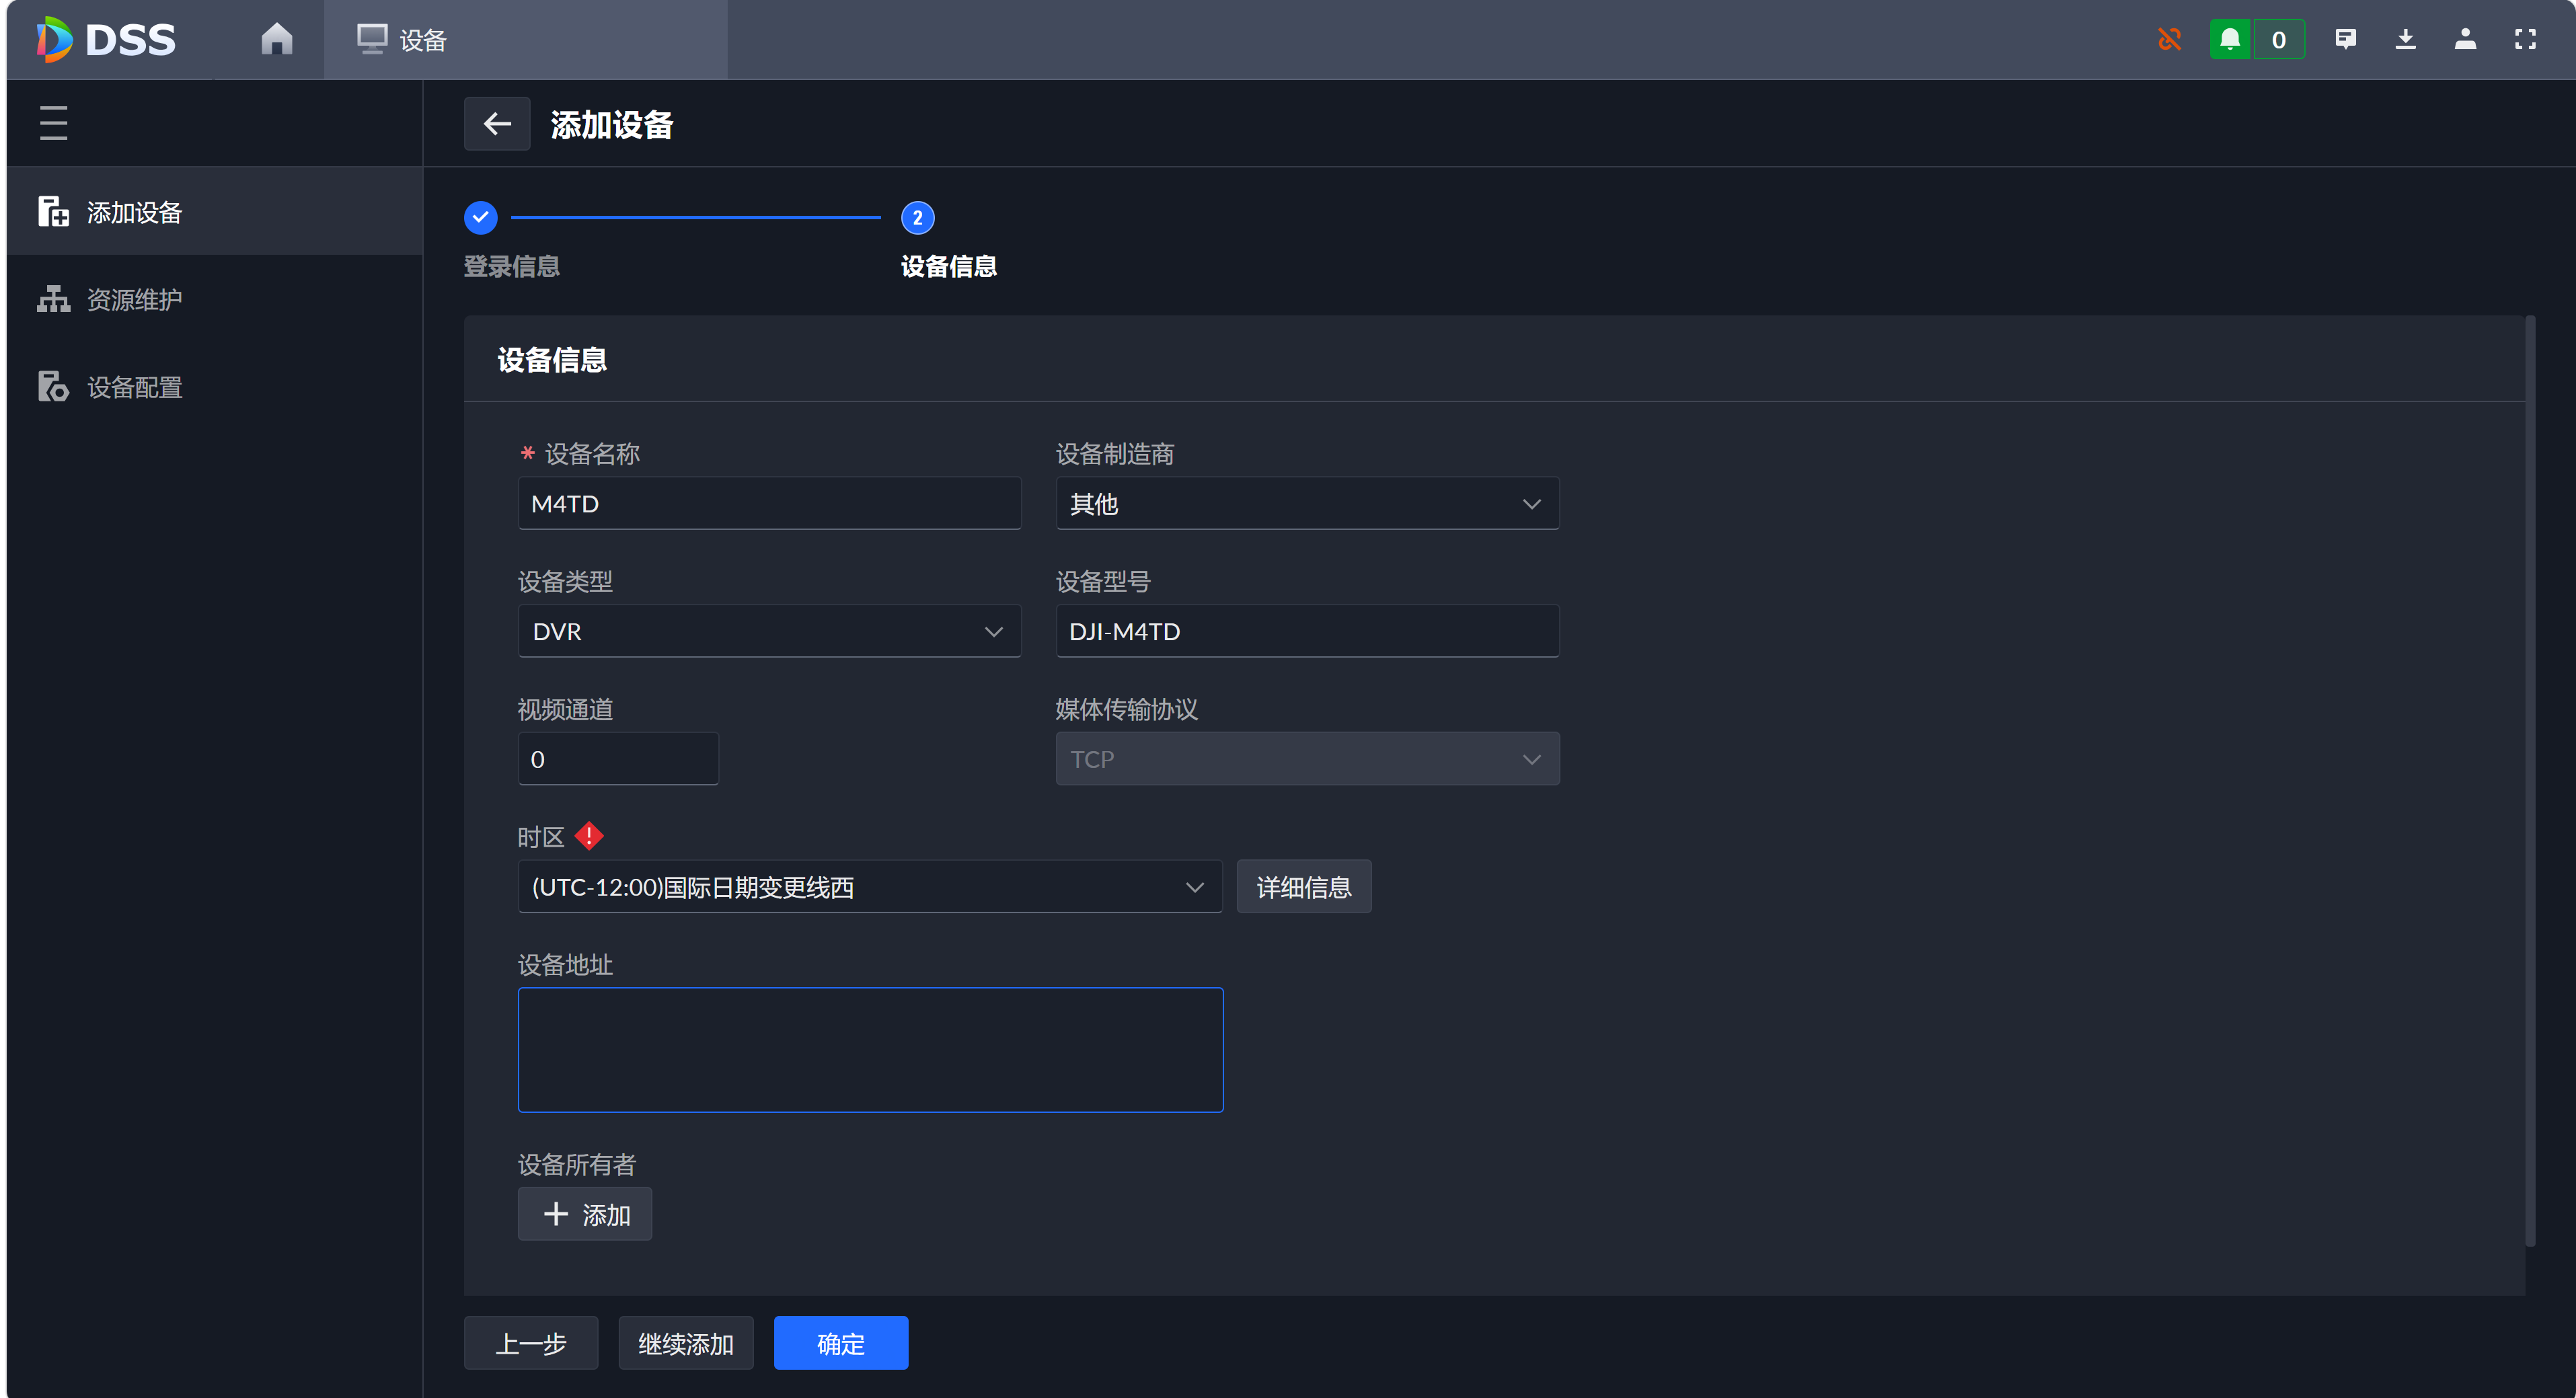The width and height of the screenshot is (2576, 1398).
Task: Select 设备配置 in the sidebar
Action: tap(215, 387)
